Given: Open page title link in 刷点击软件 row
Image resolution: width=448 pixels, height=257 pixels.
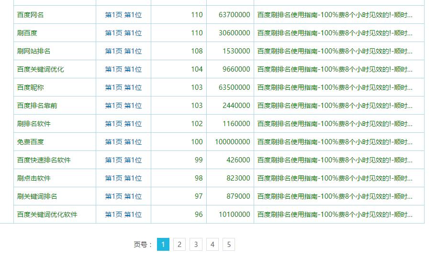Looking at the screenshot, I should [x=335, y=178].
